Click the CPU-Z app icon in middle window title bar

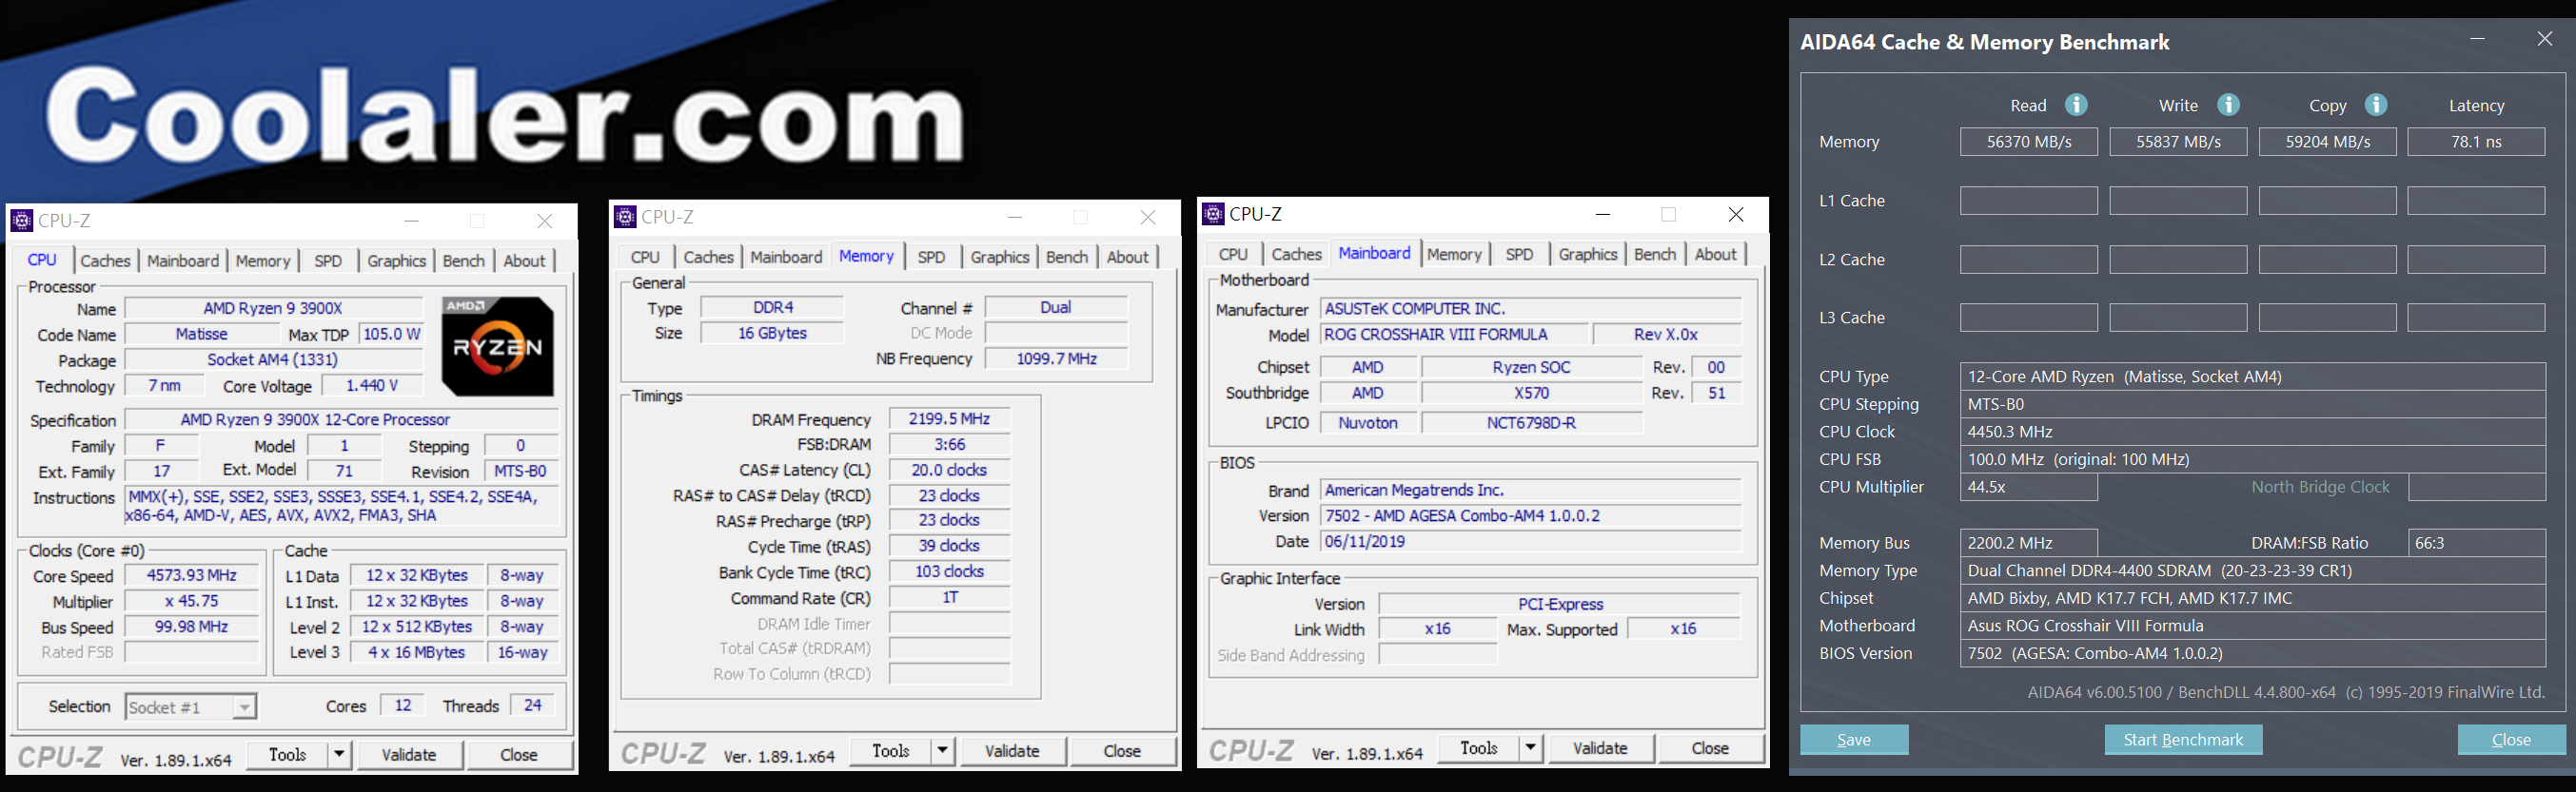[x=626, y=216]
